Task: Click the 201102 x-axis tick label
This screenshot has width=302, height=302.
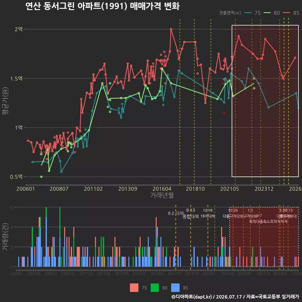Action: [x=93, y=189]
